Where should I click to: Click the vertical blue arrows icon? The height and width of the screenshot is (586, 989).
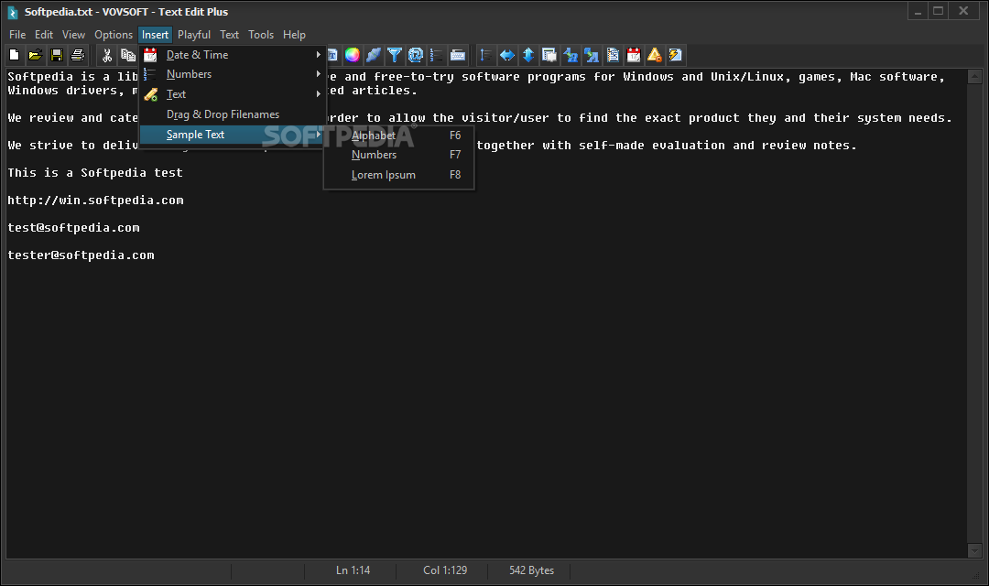click(528, 56)
